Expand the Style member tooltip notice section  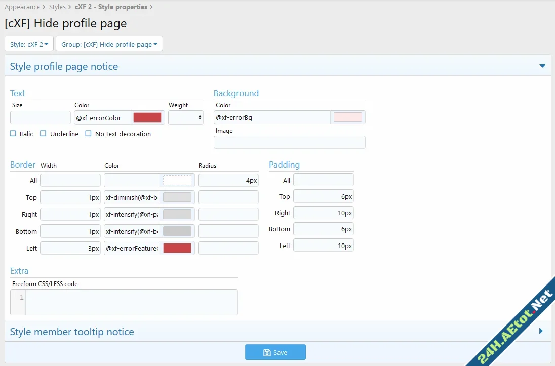[541, 331]
